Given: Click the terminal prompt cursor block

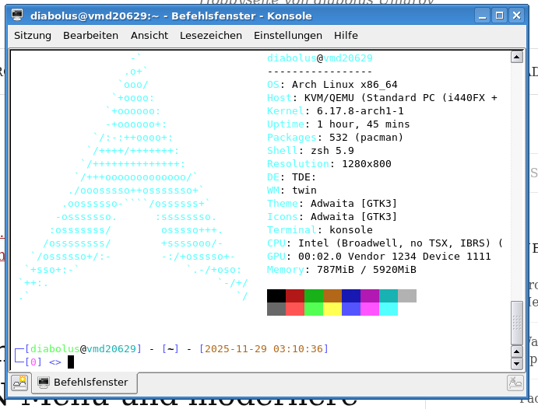Looking at the screenshot, I should click(x=71, y=362).
